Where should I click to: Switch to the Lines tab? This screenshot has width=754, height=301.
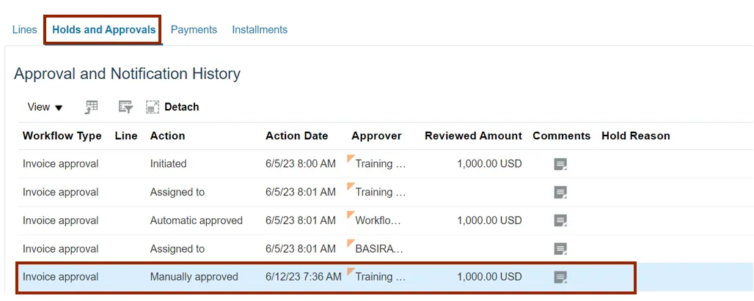25,30
